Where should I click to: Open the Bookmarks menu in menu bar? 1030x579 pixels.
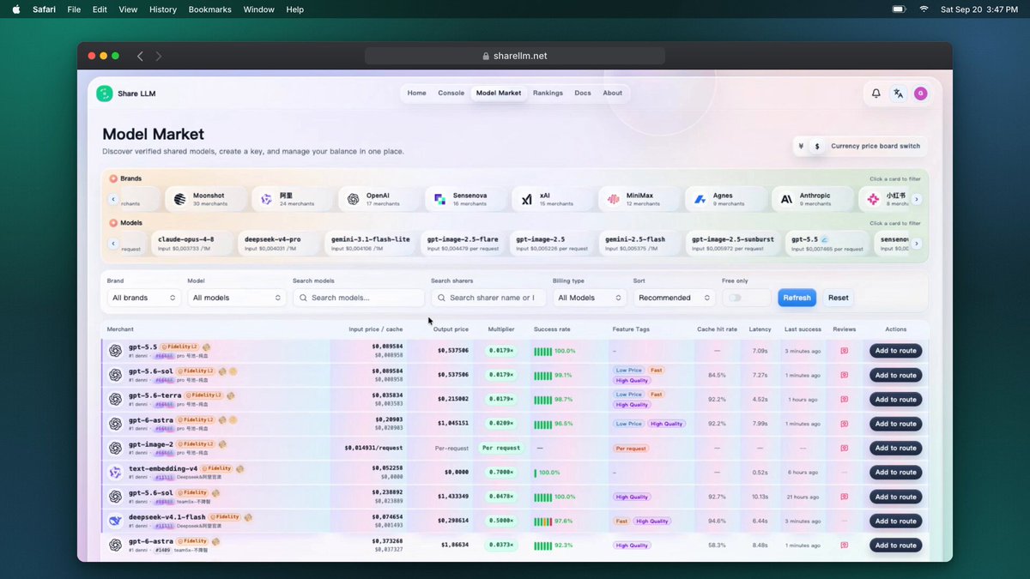(x=210, y=9)
